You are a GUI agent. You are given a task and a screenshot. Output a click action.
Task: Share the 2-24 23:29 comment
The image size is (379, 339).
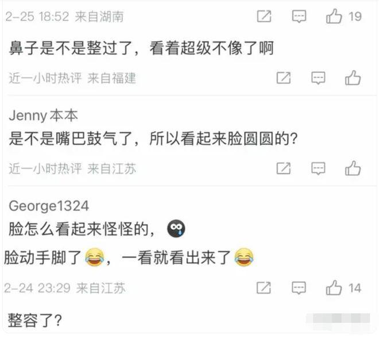pyautogui.click(x=264, y=288)
